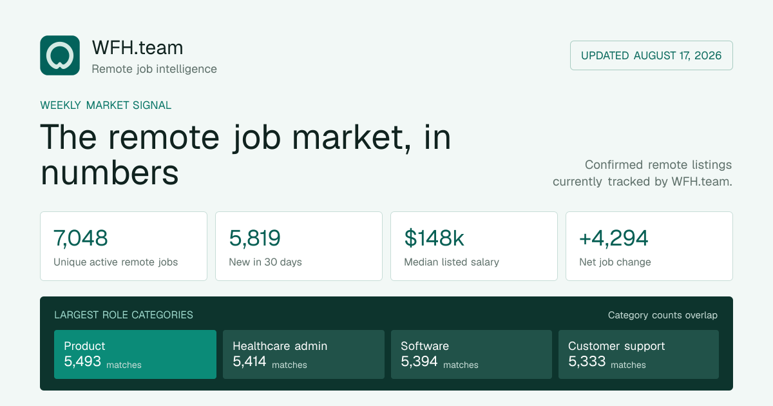773x406 pixels.
Task: Select the Software role category tile
Action: [472, 354]
